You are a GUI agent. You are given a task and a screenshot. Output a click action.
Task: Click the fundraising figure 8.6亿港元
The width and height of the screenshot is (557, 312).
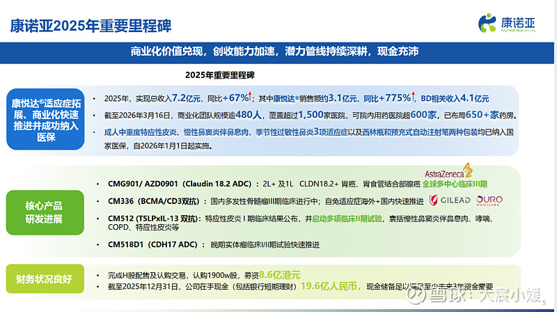pos(280,275)
